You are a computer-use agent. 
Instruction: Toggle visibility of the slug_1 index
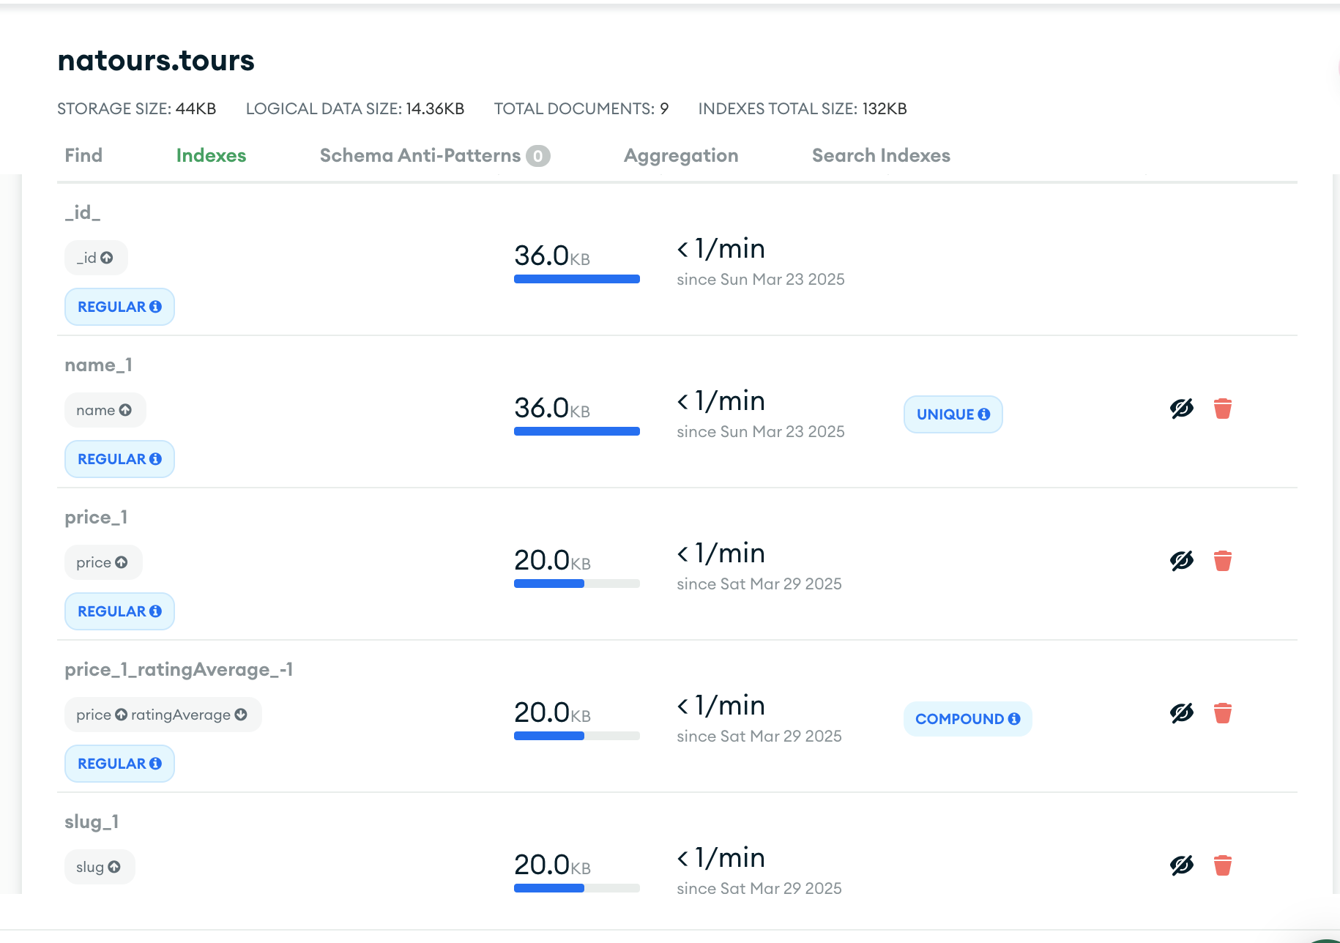[1181, 865]
